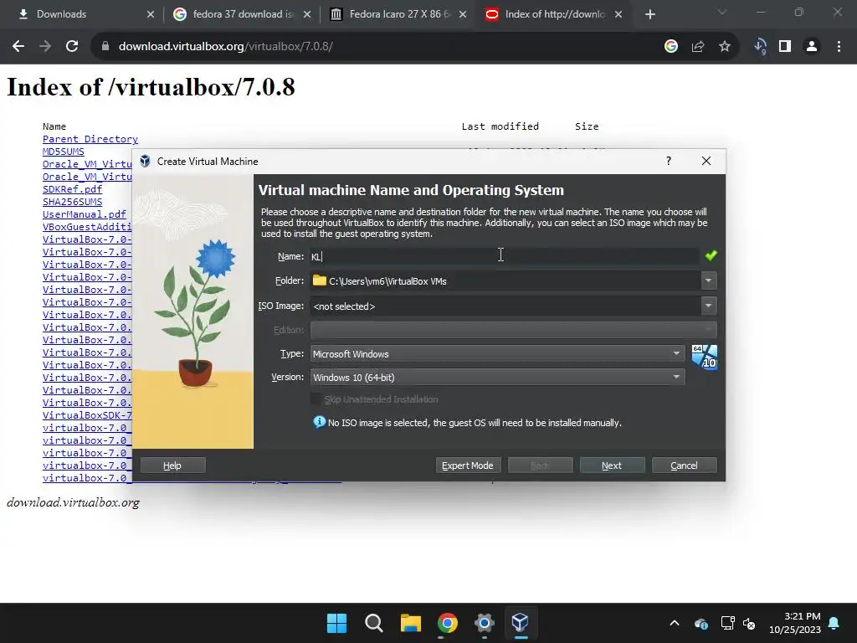Bookmark page with the star icon
The height and width of the screenshot is (643, 857).
coord(725,47)
